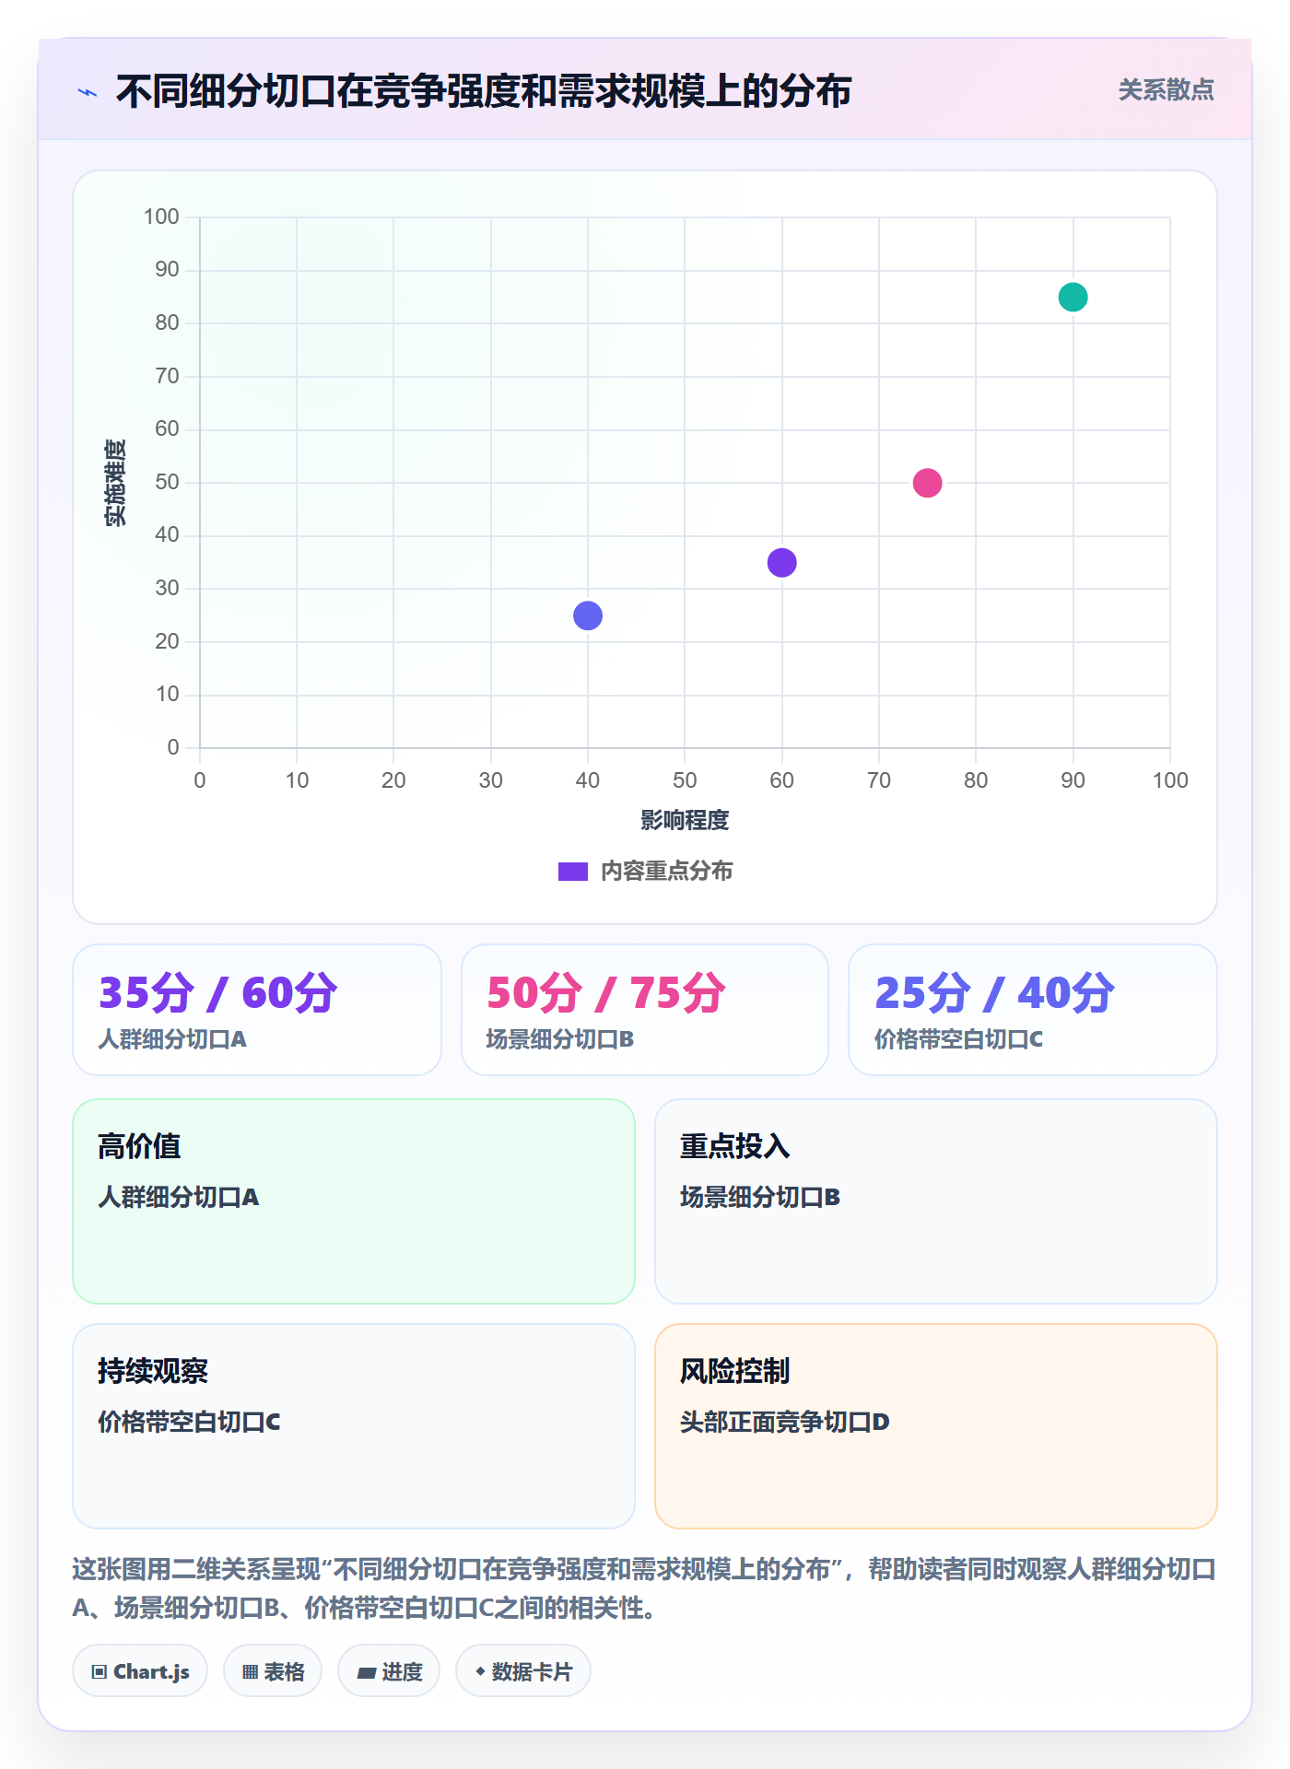Screen dimensions: 1290x1769
Task: Select the blue data point at 40 on the x-axis
Action: point(588,615)
